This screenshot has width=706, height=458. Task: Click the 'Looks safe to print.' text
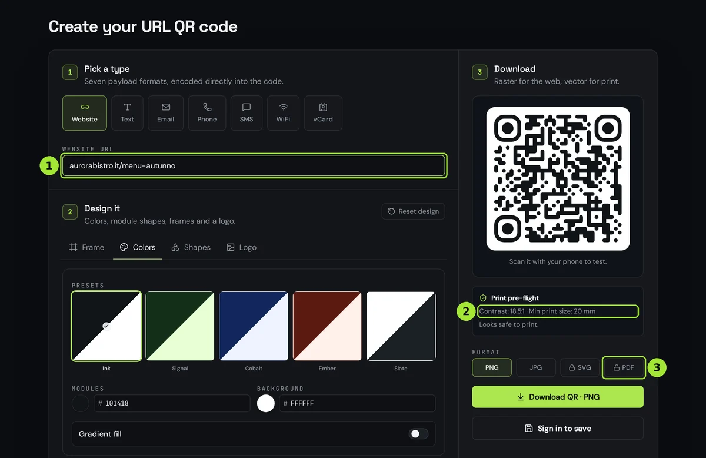509,324
